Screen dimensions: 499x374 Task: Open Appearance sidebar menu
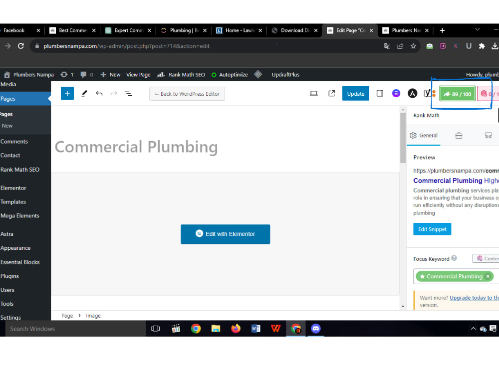(15, 248)
